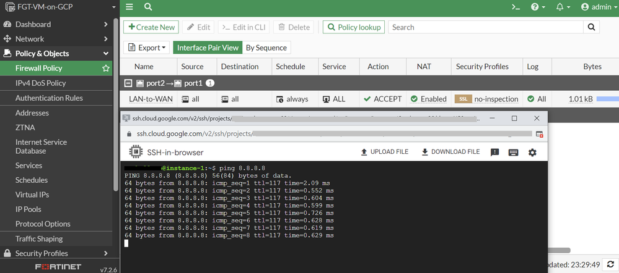Open the settings gear in SSH-in-browser
The width and height of the screenshot is (619, 273).
(532, 153)
